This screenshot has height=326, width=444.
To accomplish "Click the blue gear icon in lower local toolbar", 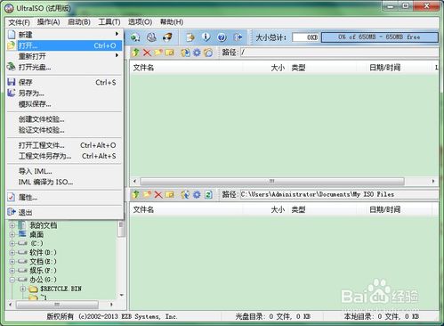I will pyautogui.click(x=197, y=194).
